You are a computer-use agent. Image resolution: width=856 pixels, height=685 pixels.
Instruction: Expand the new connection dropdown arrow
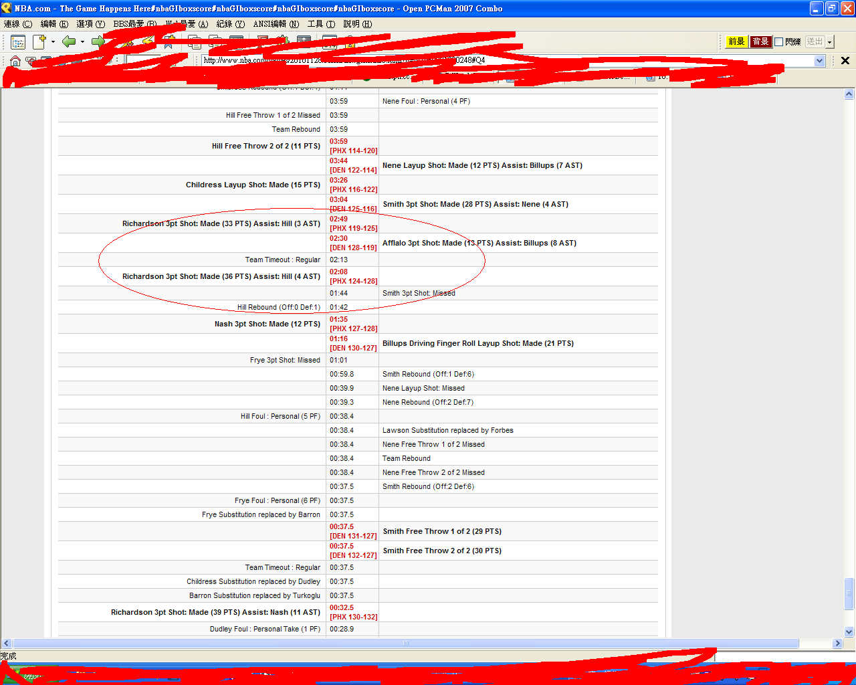click(53, 42)
